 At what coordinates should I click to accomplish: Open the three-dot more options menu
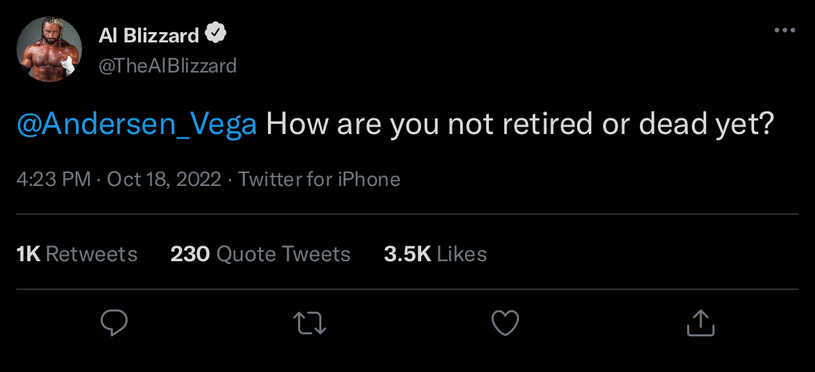784,31
